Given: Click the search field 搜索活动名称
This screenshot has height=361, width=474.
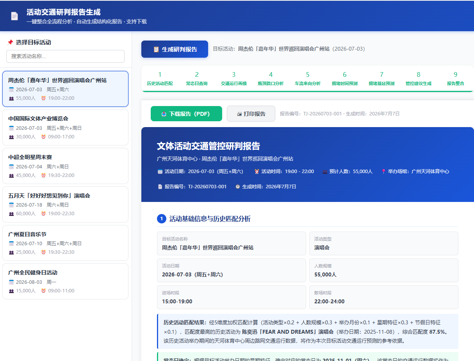Looking at the screenshot, I should (65, 56).
